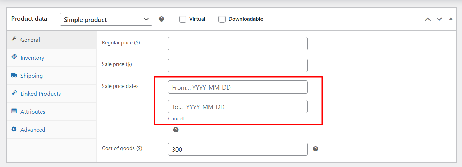This screenshot has height=167, width=462.
Task: Click the Linked Products link icon
Action: 14,93
